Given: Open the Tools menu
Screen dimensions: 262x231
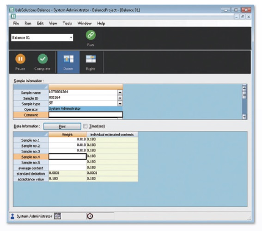Looking at the screenshot, I should [x=67, y=23].
